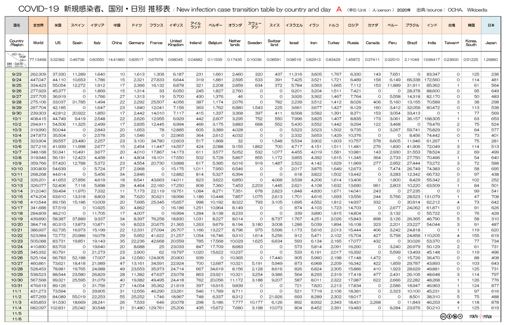Click the 韓国 header cell
Image resolution: width=506 pixels, height=325 pixels.
coord(471,25)
